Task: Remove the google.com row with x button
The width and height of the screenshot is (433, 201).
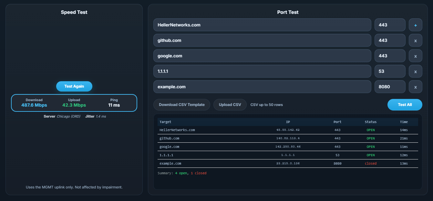Action: click(x=416, y=56)
